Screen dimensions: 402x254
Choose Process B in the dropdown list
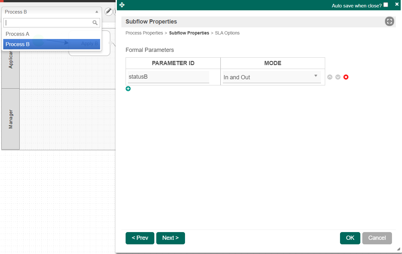[18, 44]
